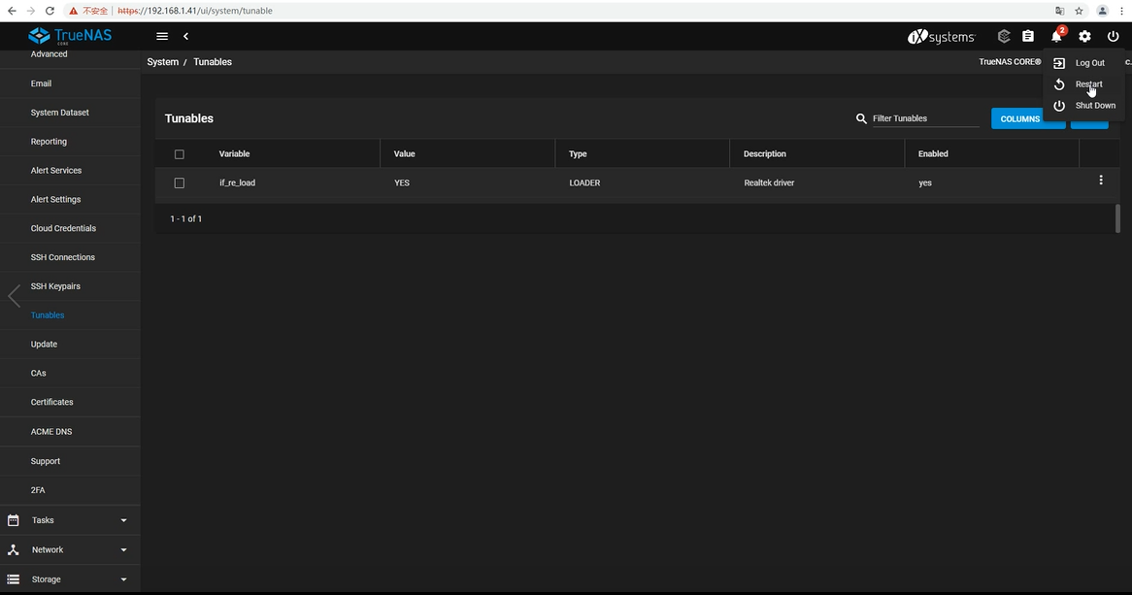Click the TrueCommand icon in top bar

pyautogui.click(x=1004, y=36)
